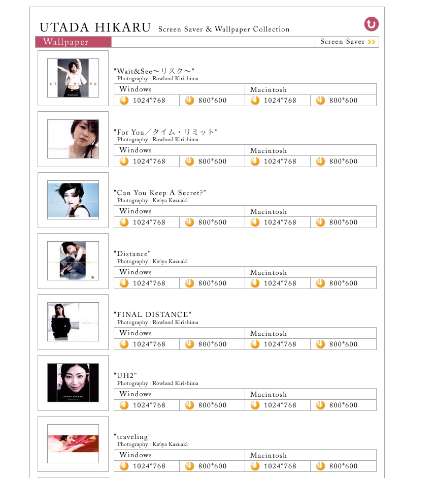Image resolution: width=435 pixels, height=478 pixels.
Task: Click download icon for Distance Windows 1024*768
Action: pos(124,283)
